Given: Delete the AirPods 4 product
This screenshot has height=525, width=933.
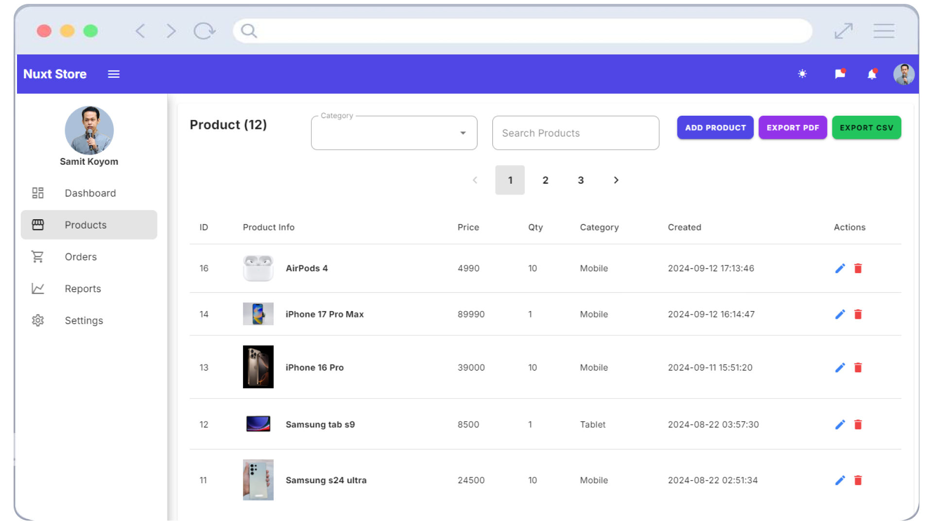Looking at the screenshot, I should click(x=858, y=268).
